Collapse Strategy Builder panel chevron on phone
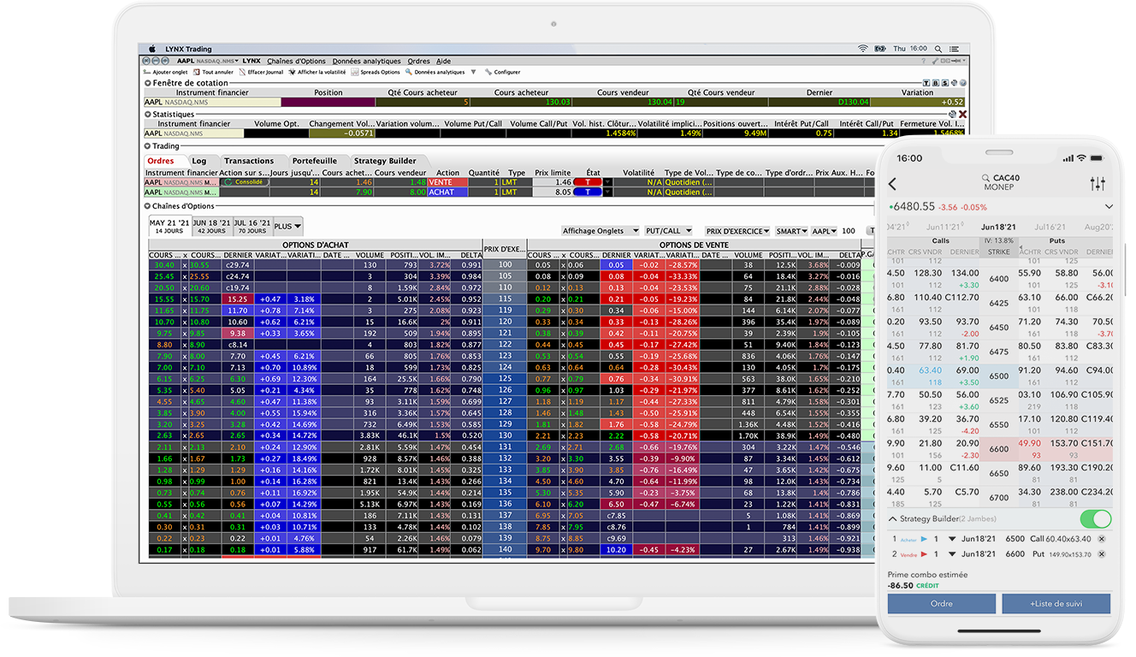This screenshot has width=1136, height=657. coord(893,519)
